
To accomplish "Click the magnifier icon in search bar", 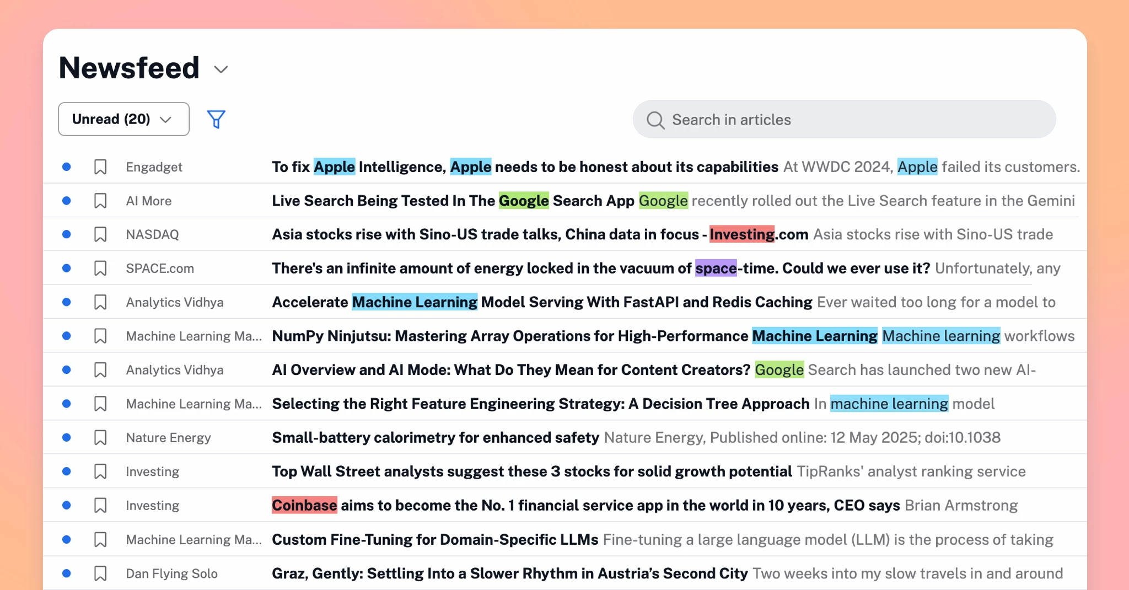I will tap(655, 120).
